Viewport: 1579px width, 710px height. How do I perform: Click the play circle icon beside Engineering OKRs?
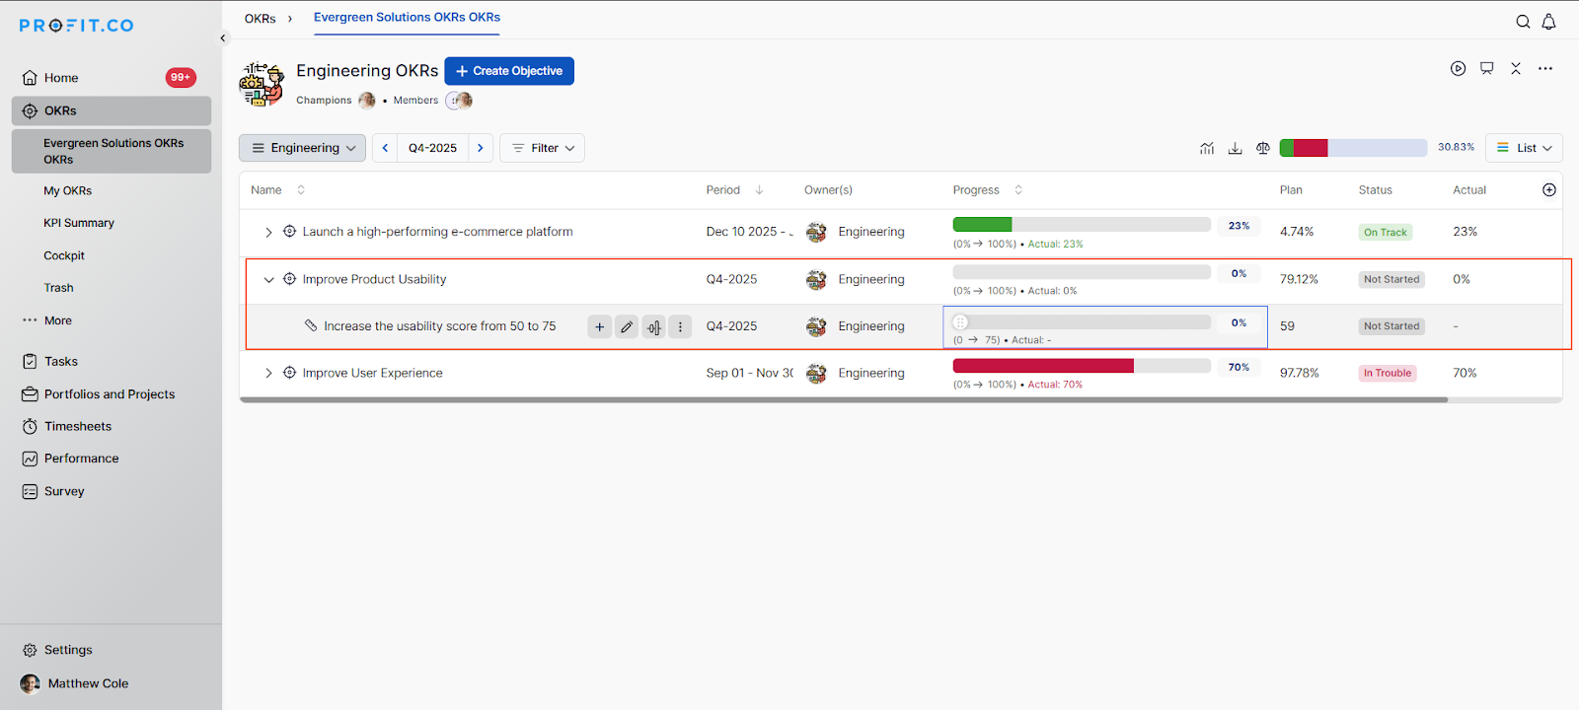[x=1458, y=68]
